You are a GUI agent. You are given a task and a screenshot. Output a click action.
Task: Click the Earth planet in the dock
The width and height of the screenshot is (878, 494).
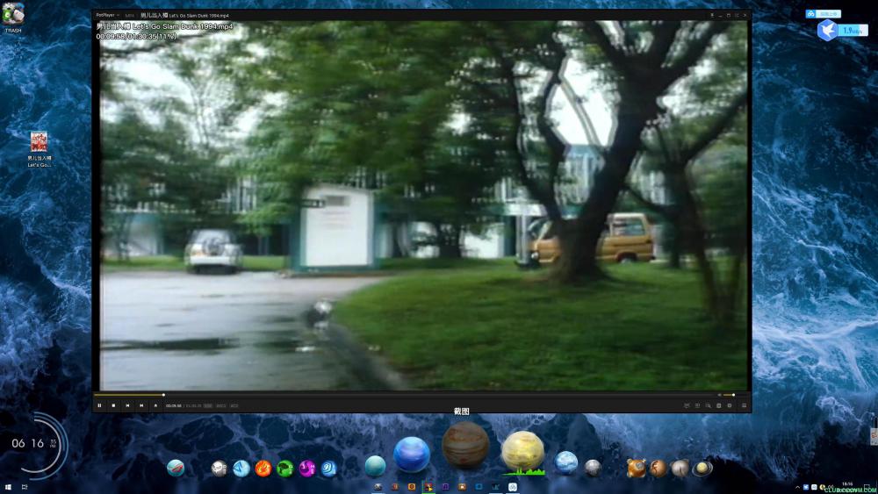pos(566,463)
